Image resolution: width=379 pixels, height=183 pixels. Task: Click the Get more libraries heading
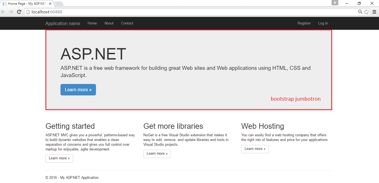point(173,126)
